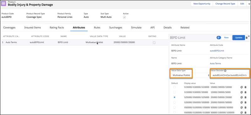
Task: Open the Rules tab
Action: coord(97,28)
